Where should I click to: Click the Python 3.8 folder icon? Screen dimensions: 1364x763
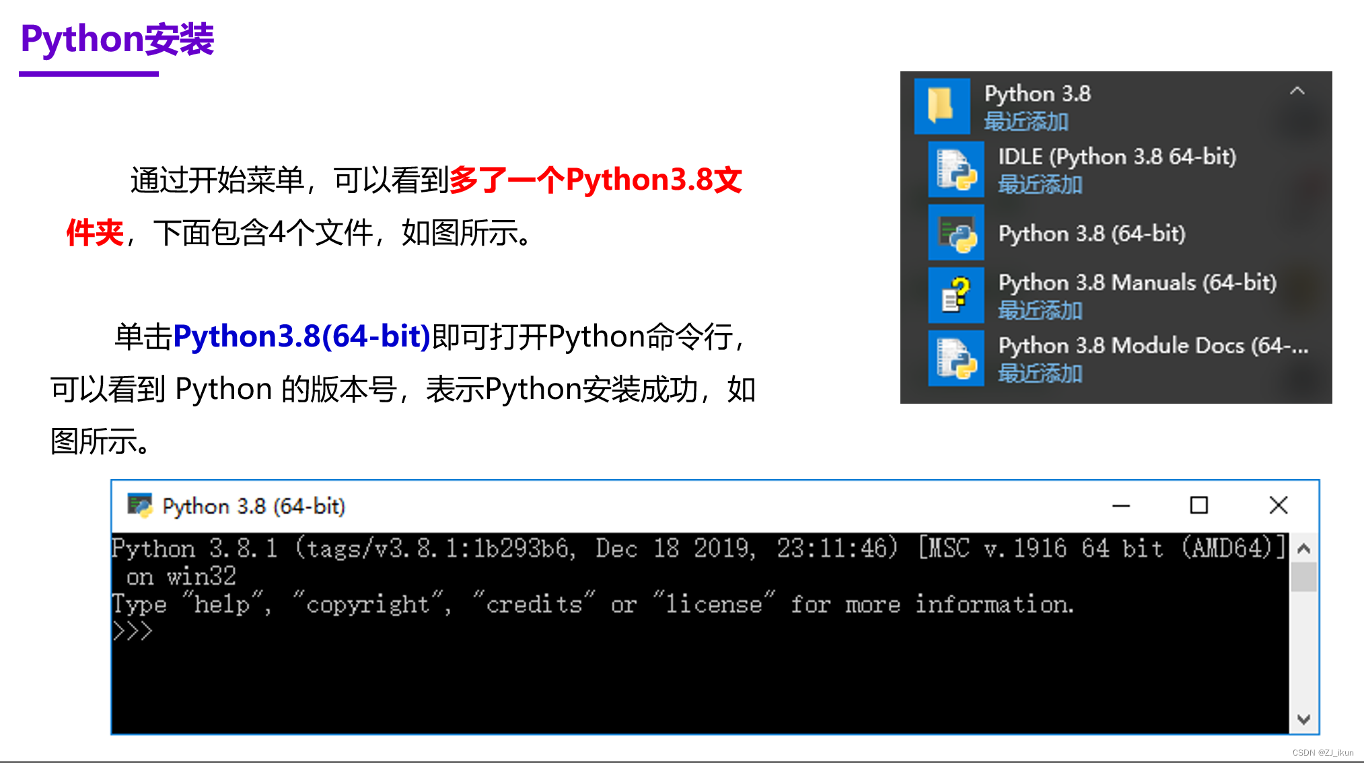point(942,106)
